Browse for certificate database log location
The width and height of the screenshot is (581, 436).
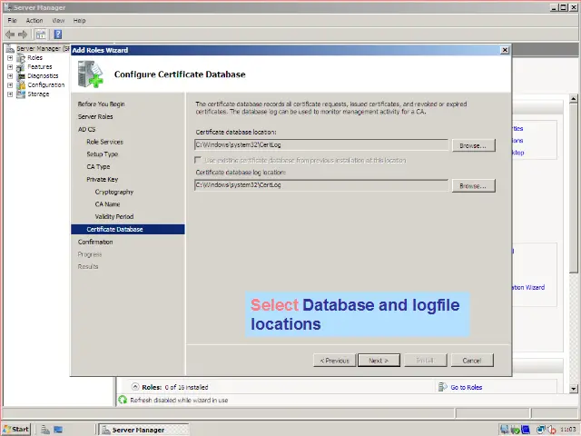[473, 185]
